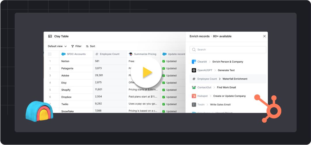Click the ContactOut logo icon
The height and width of the screenshot is (145, 311).
[194, 88]
